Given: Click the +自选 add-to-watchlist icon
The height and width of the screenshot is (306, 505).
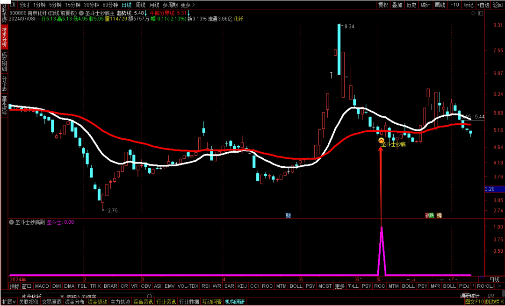Looking at the screenshot, I should pyautogui.click(x=483, y=5).
